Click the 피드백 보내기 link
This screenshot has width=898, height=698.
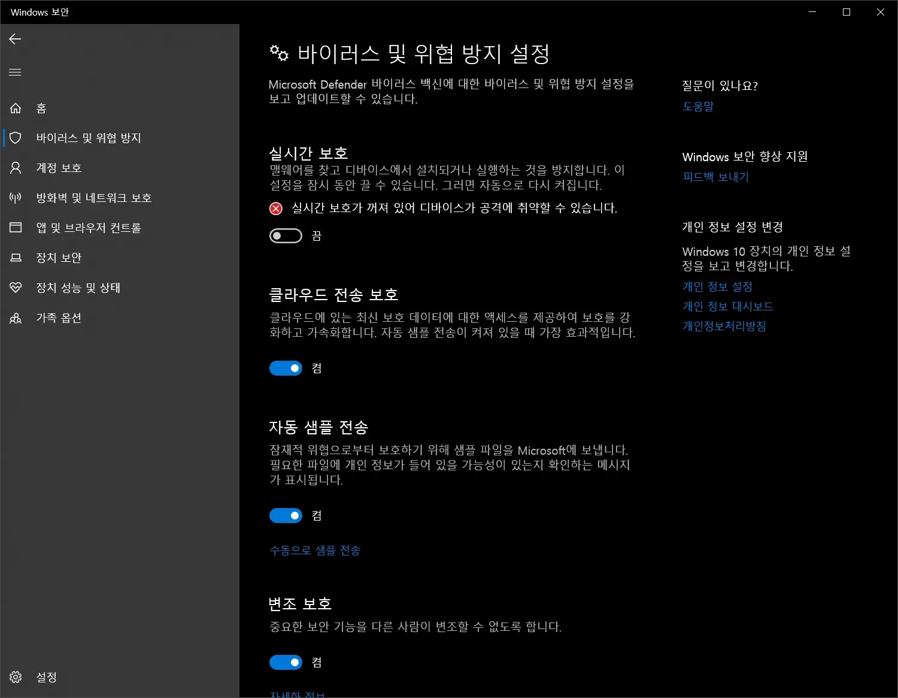tap(715, 177)
